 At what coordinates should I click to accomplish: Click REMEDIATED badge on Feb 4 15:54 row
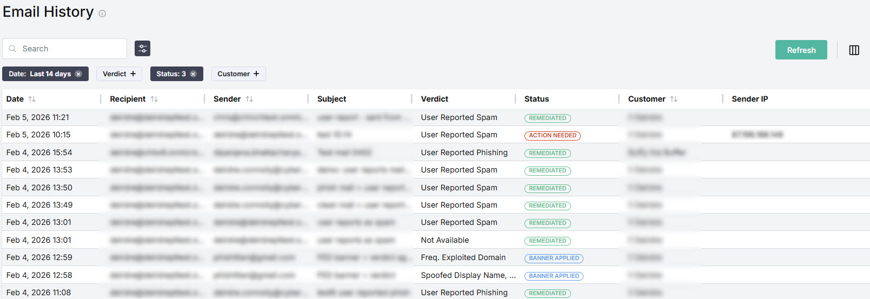click(x=548, y=153)
